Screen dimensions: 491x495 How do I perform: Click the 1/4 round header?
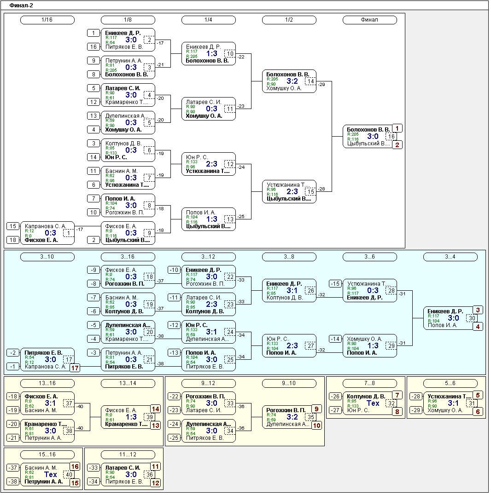point(208,20)
